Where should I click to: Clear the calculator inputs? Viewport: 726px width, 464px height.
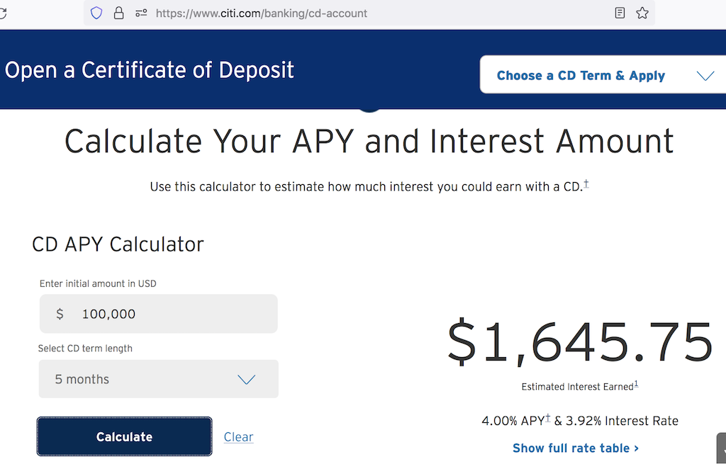[238, 436]
